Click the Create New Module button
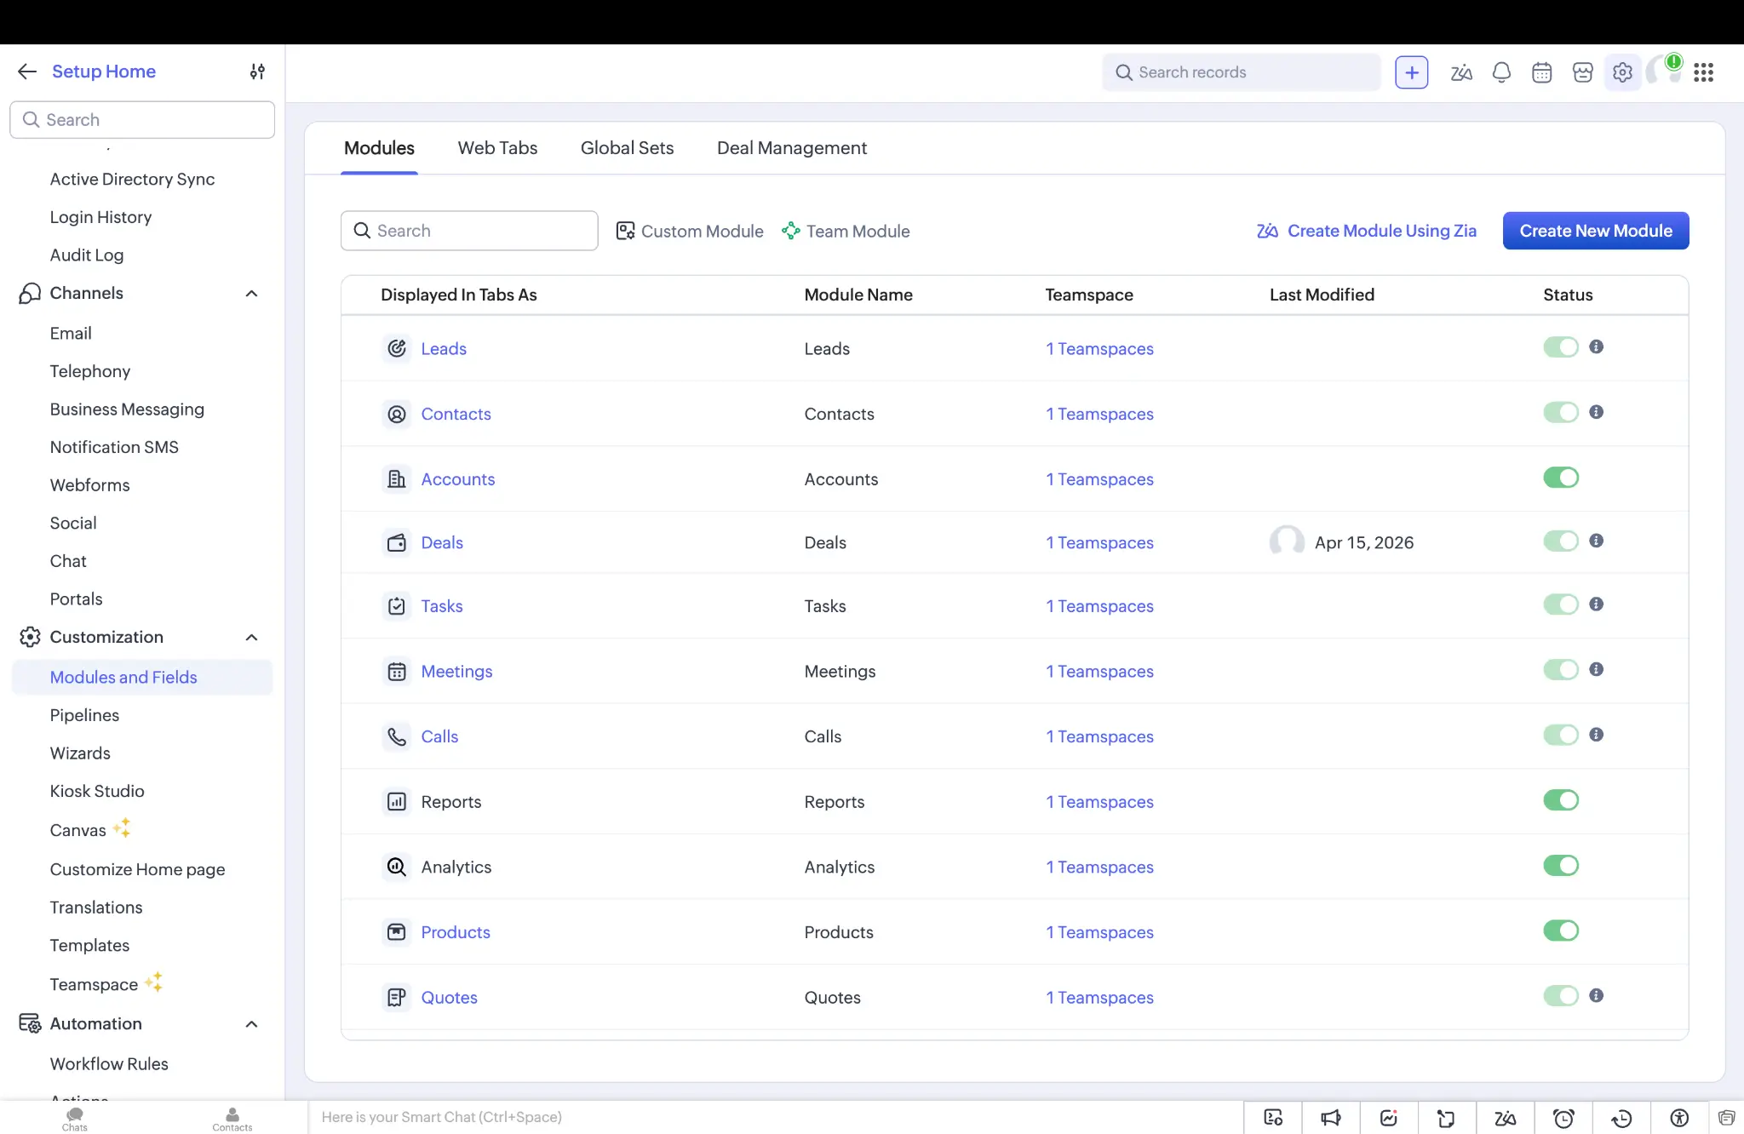This screenshot has width=1744, height=1134. [x=1595, y=231]
